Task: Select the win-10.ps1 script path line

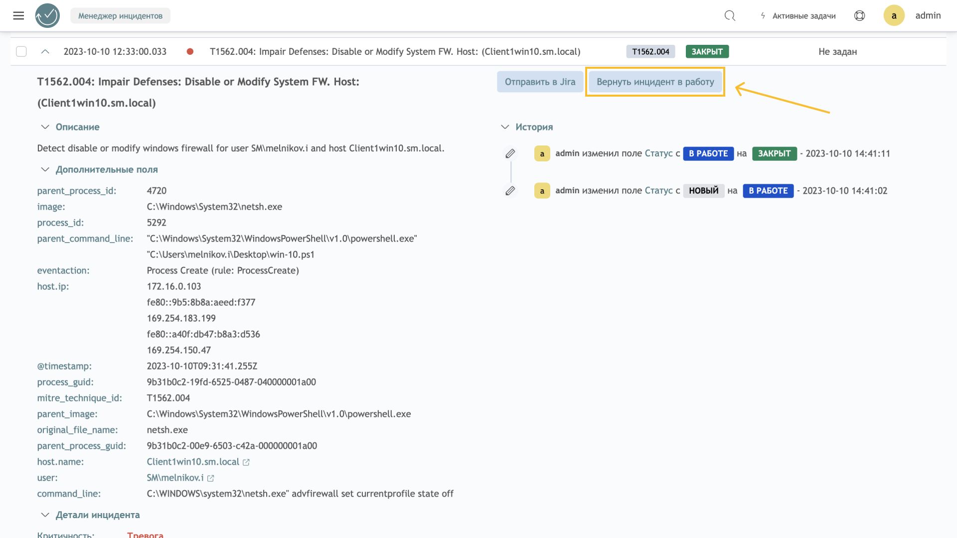Action: [230, 255]
